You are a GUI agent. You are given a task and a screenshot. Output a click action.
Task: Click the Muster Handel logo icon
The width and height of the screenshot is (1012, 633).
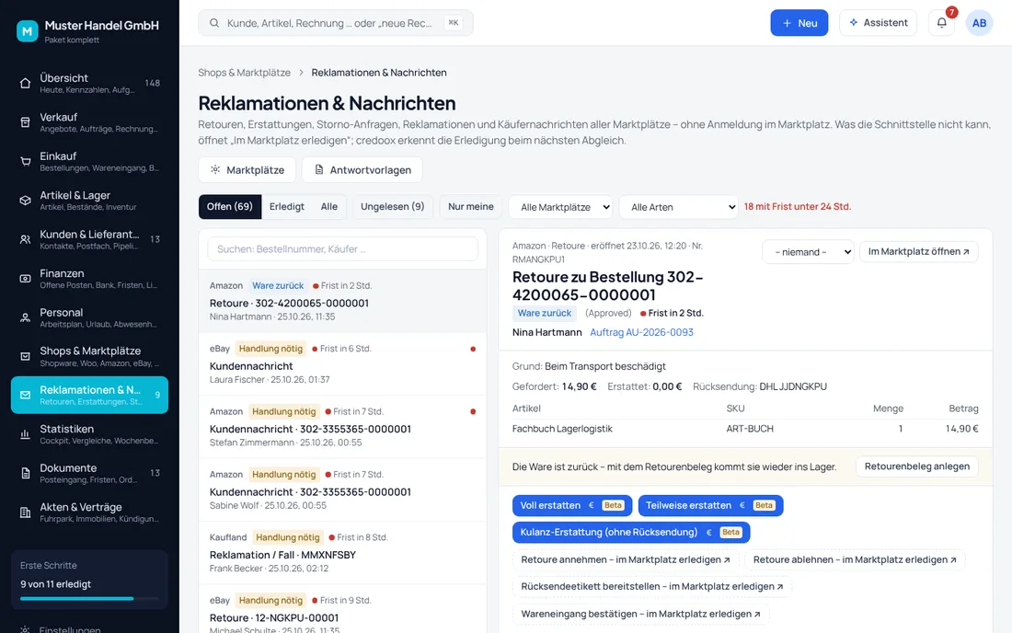27,31
